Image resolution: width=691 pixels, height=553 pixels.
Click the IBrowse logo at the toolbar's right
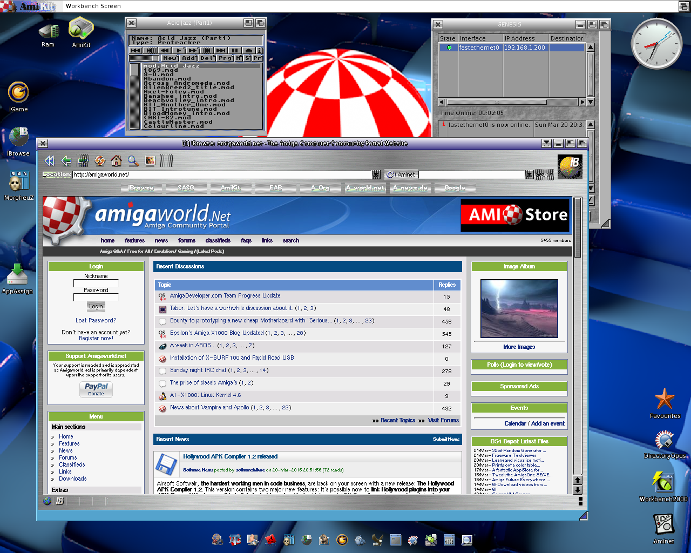tap(570, 166)
